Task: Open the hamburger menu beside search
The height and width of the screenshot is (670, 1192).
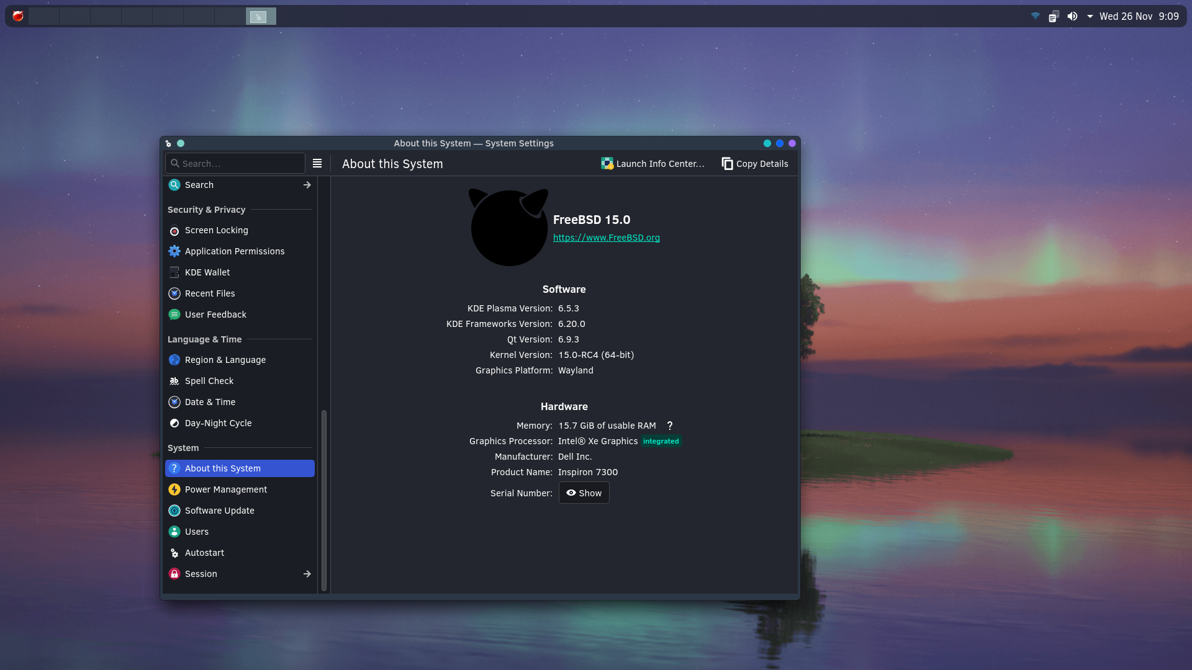Action: (x=317, y=164)
